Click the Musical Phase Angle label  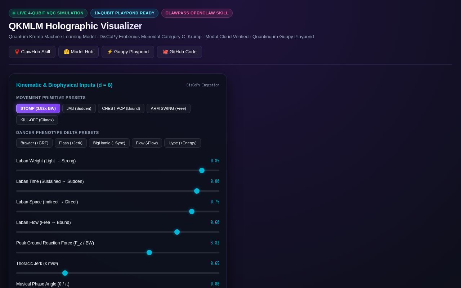point(43,284)
